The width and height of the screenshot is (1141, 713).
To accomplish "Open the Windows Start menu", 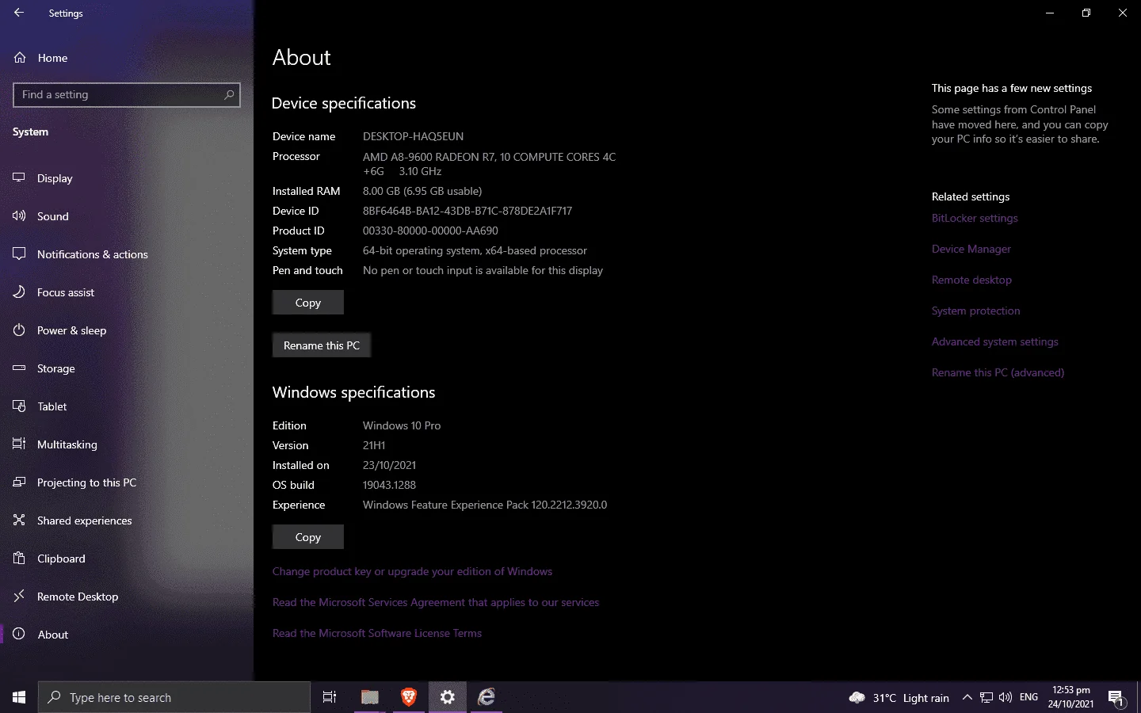I will coord(19,697).
